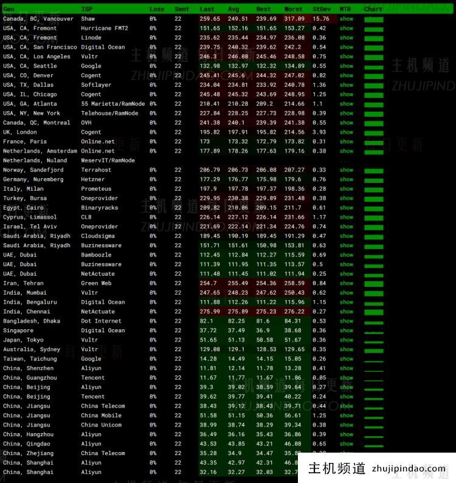
Task: Select the Avg value 11.77 for Guangzhou
Action: pos(236,378)
